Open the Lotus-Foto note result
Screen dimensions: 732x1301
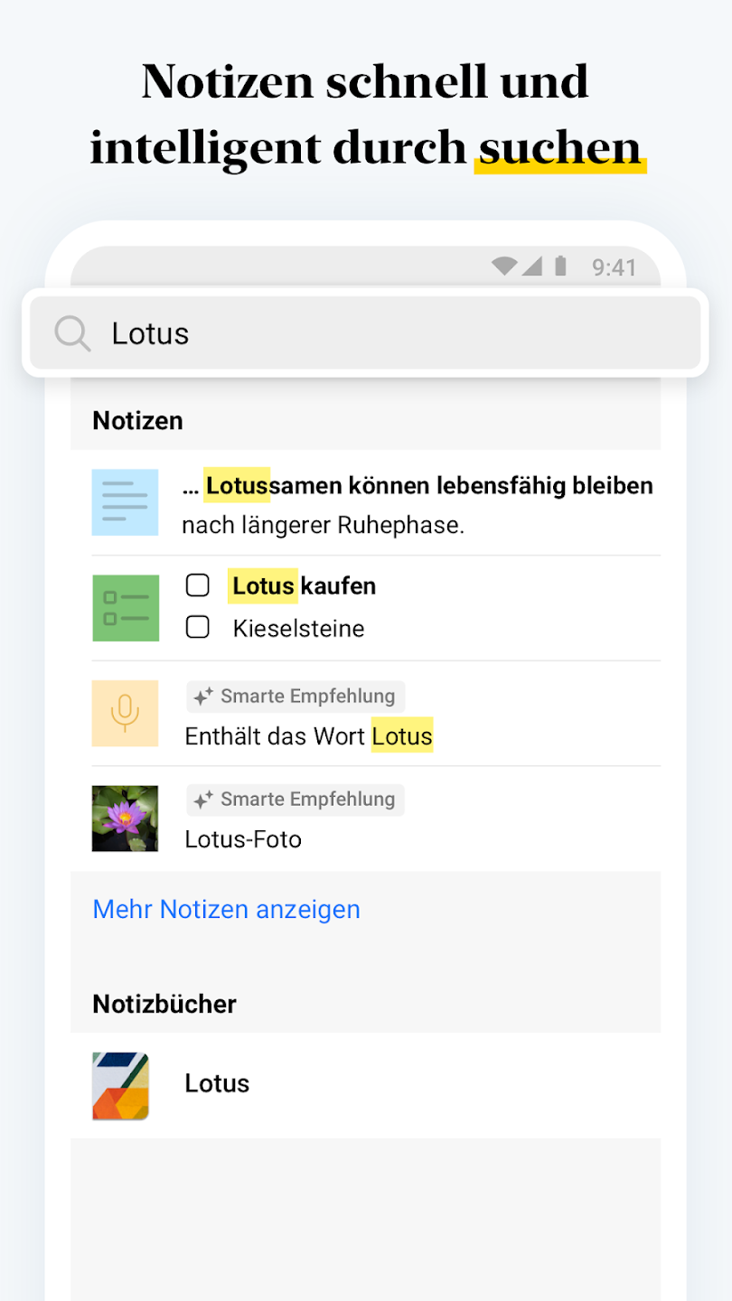366,819
